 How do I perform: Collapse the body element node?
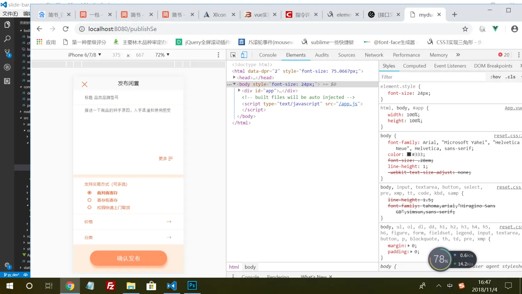(x=235, y=84)
